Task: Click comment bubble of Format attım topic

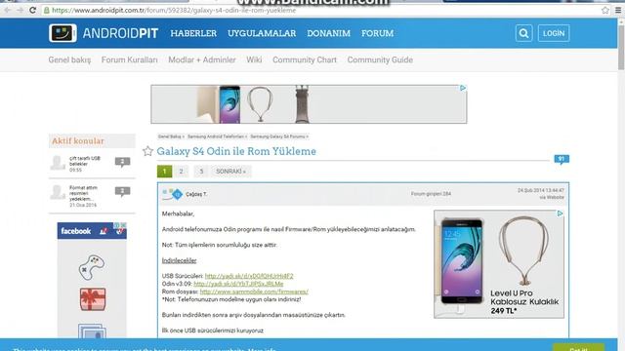Action: (122, 191)
